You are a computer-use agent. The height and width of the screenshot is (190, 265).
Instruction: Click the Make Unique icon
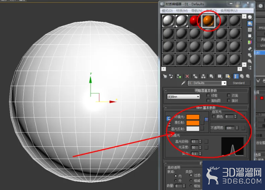(x=203, y=76)
